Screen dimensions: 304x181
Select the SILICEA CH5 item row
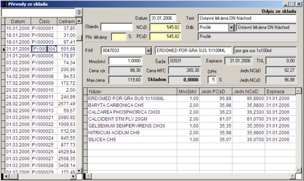(191, 140)
